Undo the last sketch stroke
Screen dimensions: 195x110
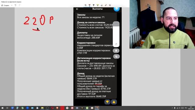(16, 5)
